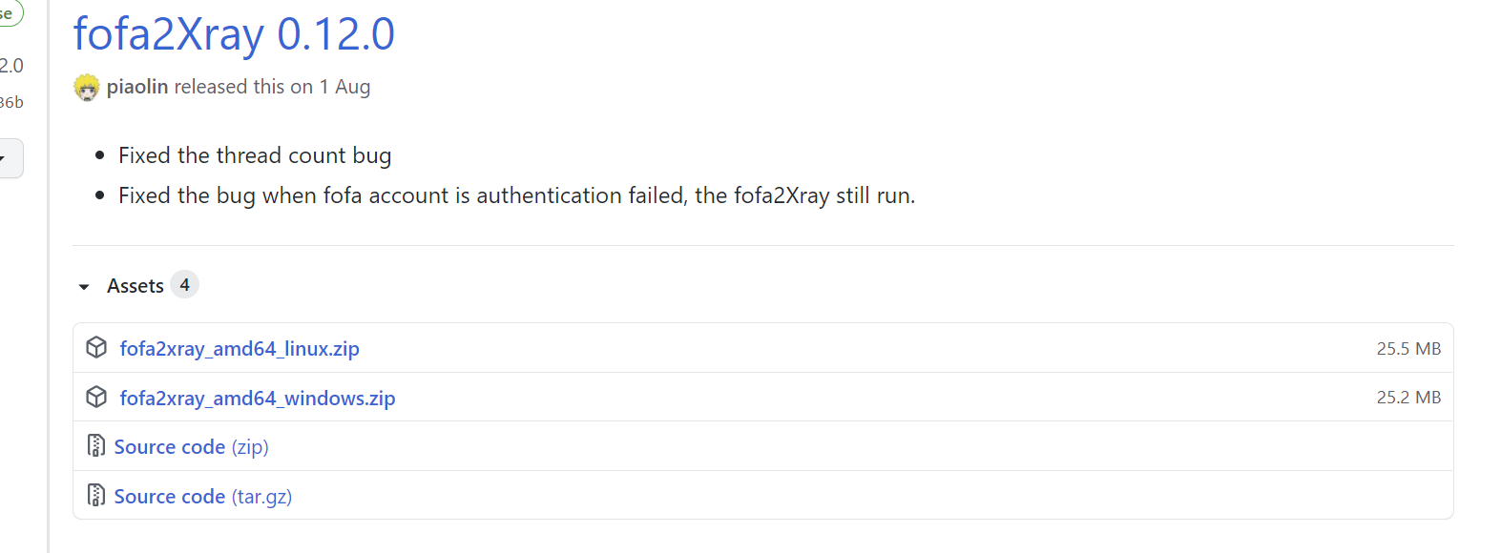The image size is (1501, 553).
Task: Click the commit hash ending in 36b
Action: click(11, 102)
